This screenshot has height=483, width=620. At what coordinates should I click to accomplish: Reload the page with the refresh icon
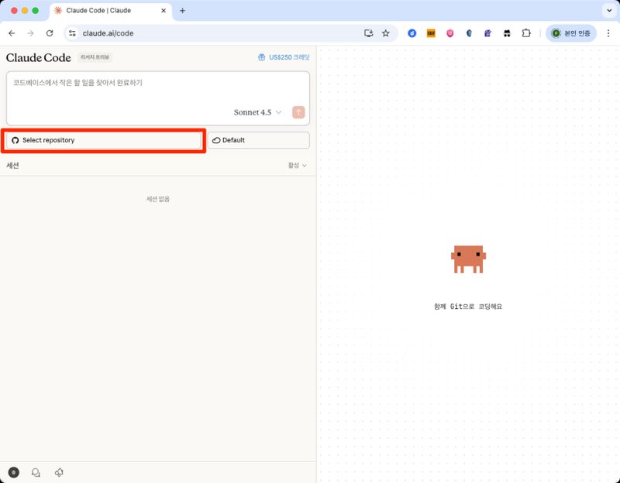pyautogui.click(x=50, y=34)
